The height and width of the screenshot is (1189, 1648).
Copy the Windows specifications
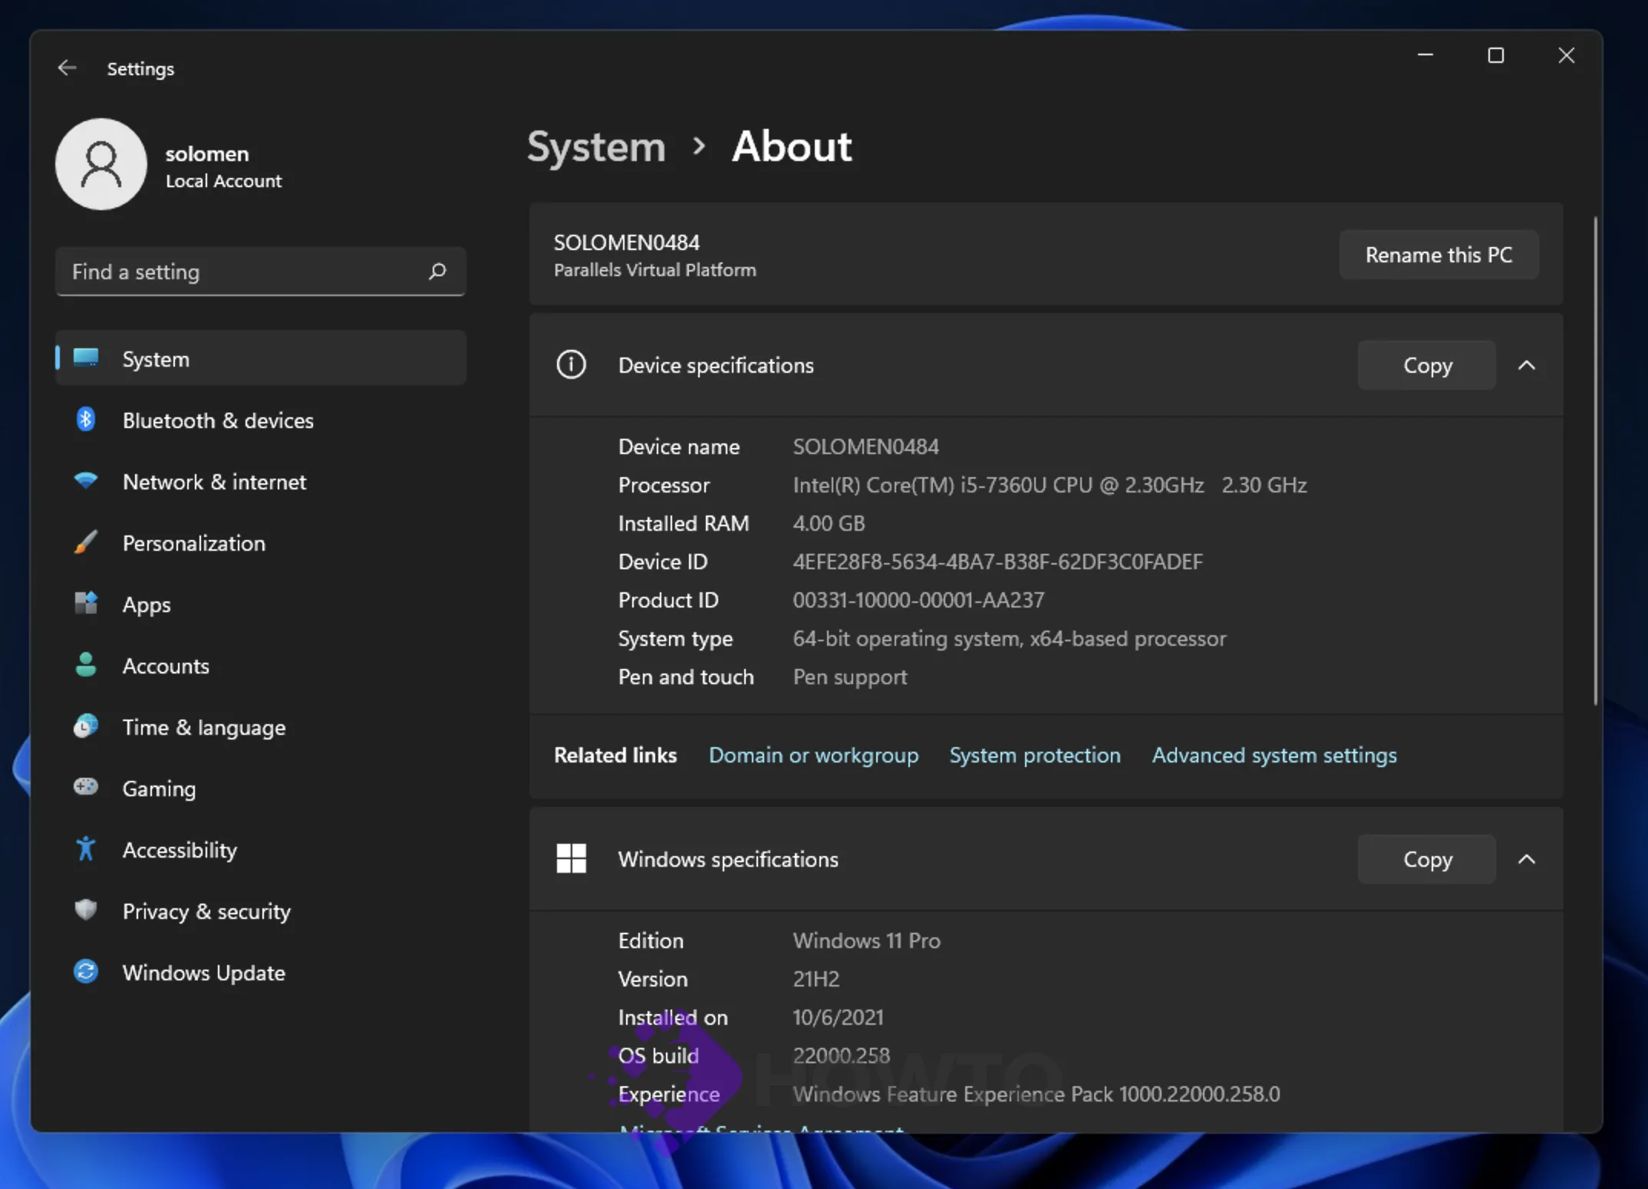tap(1427, 859)
